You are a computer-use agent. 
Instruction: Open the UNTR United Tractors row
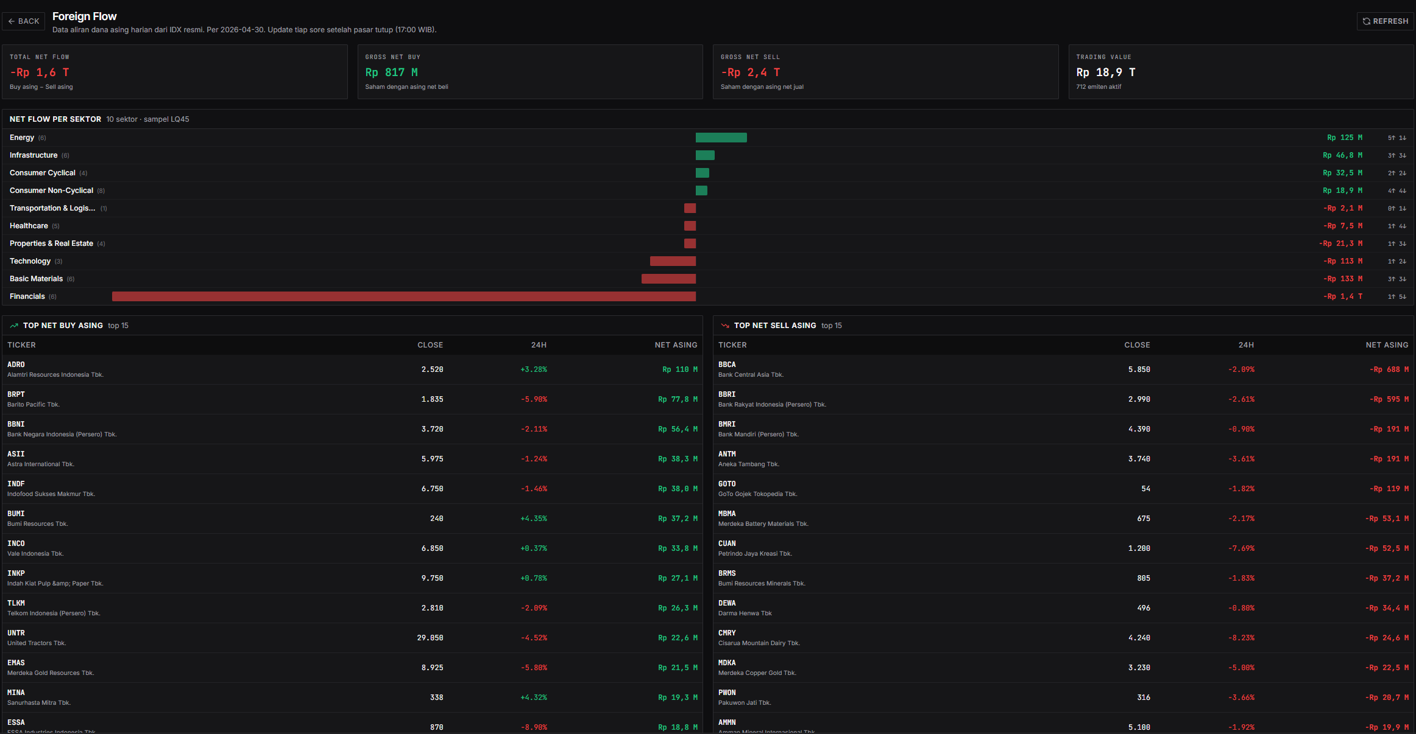click(352, 638)
